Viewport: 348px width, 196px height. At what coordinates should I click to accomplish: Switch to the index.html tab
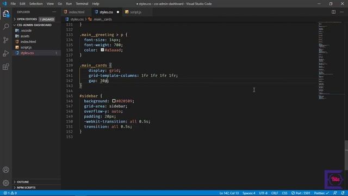[x=76, y=12]
